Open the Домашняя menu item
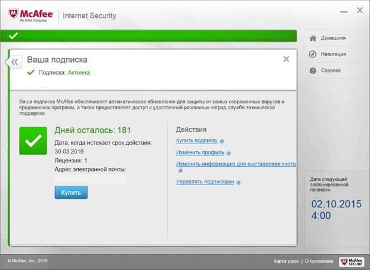 point(333,38)
